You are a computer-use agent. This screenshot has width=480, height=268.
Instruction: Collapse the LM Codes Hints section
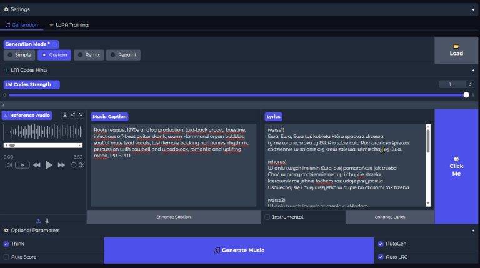coord(472,70)
